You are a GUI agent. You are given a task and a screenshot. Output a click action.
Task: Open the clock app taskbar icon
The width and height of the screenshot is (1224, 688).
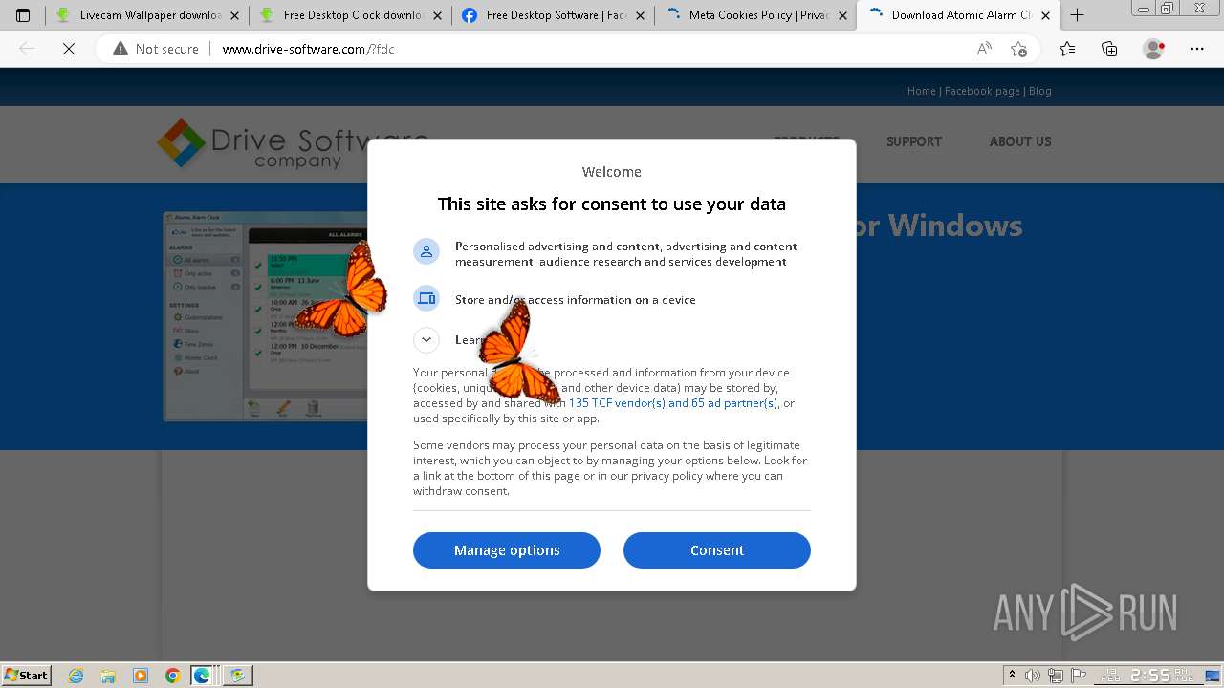(x=237, y=676)
